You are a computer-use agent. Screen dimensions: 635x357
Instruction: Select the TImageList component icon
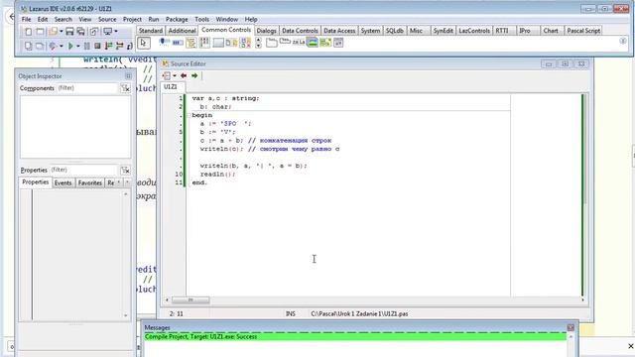[313, 42]
